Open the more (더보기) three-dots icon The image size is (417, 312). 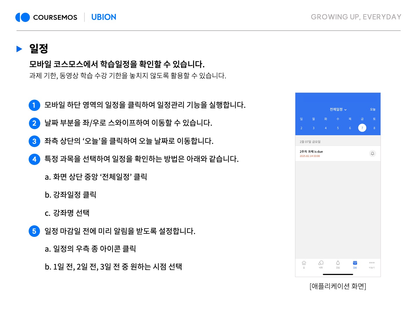372,264
